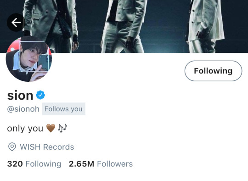248x181 pixels.
Task: Go back using the arrow button
Action: tap(16, 23)
